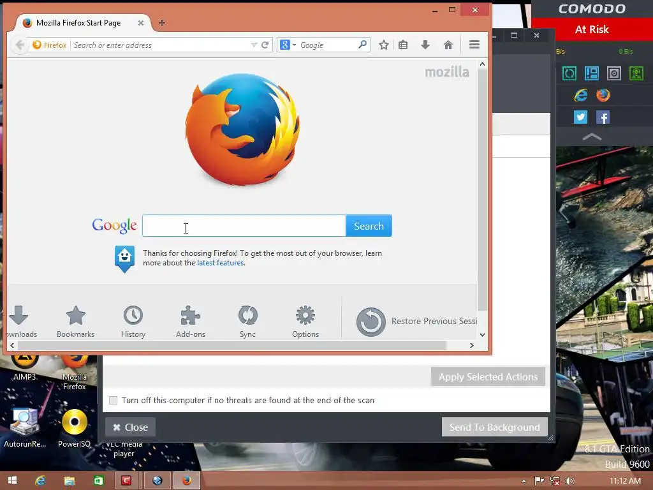Bookmark this page with the star icon
653x490 pixels.
pyautogui.click(x=383, y=45)
